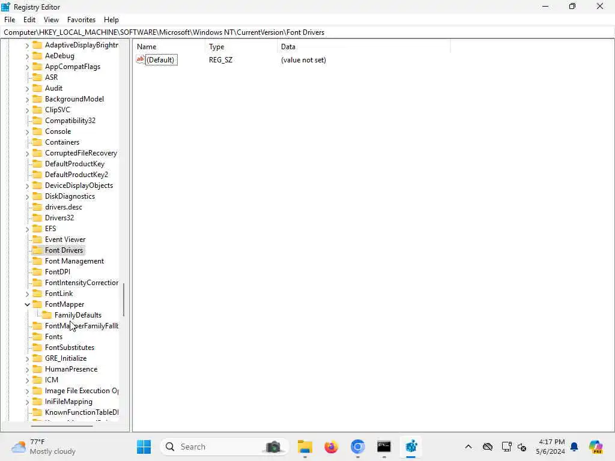This screenshot has height=461, width=615.
Task: Collapse the FontMapper key
Action: [27, 304]
